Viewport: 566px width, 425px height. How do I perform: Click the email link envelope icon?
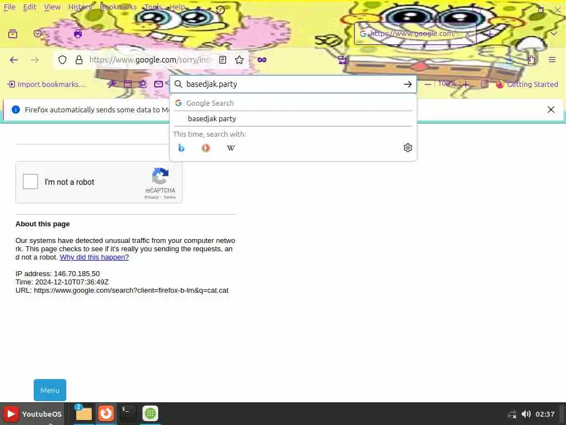(x=159, y=84)
